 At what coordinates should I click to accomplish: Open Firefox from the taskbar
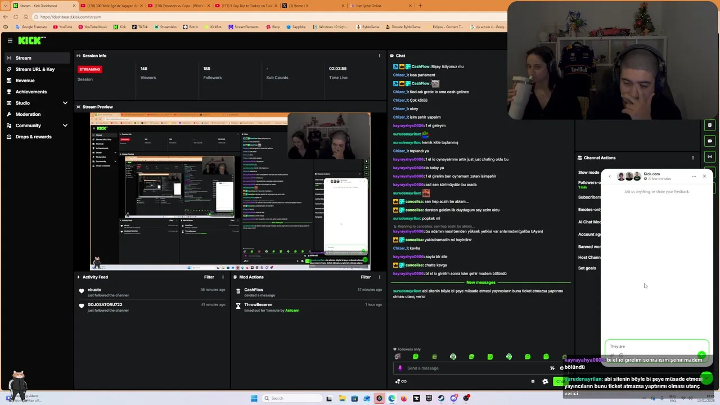click(404, 398)
